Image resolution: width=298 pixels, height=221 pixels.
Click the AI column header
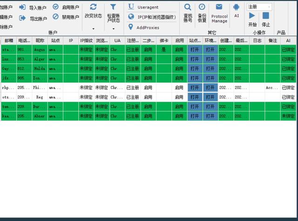coord(288,40)
